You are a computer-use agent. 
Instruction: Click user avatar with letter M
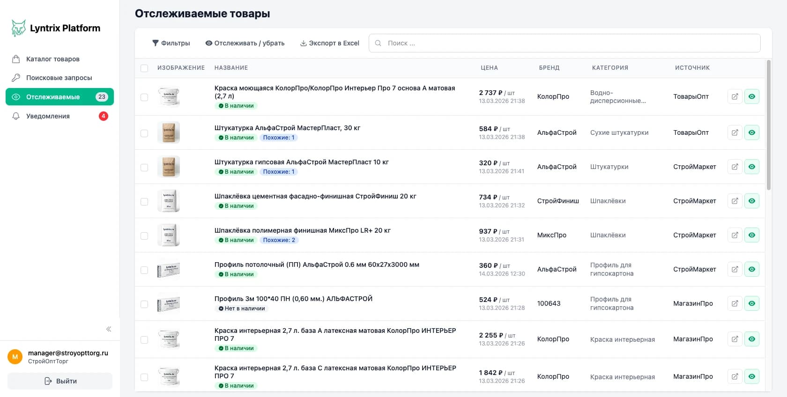point(15,357)
